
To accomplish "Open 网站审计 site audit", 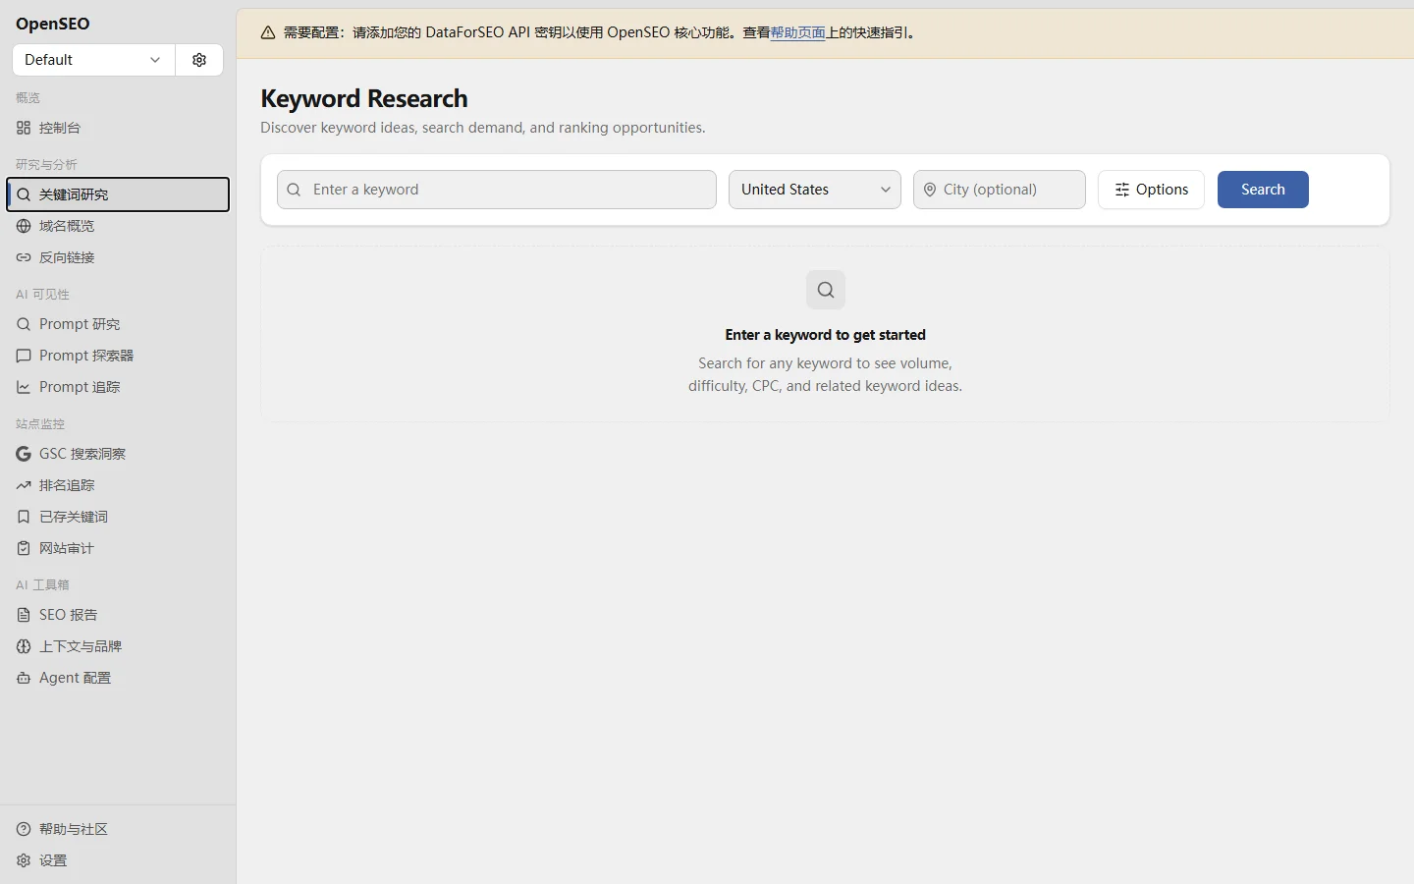I will tap(118, 548).
